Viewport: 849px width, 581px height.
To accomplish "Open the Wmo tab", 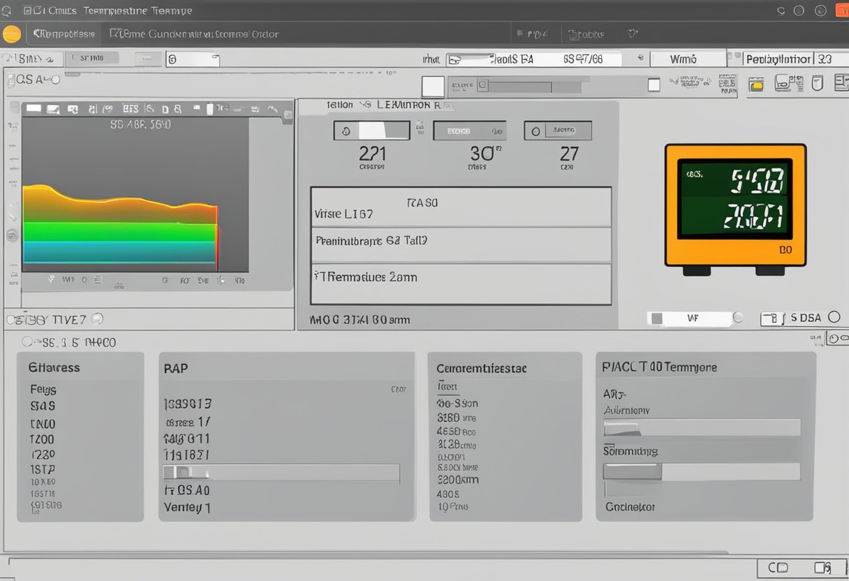I will pyautogui.click(x=683, y=59).
